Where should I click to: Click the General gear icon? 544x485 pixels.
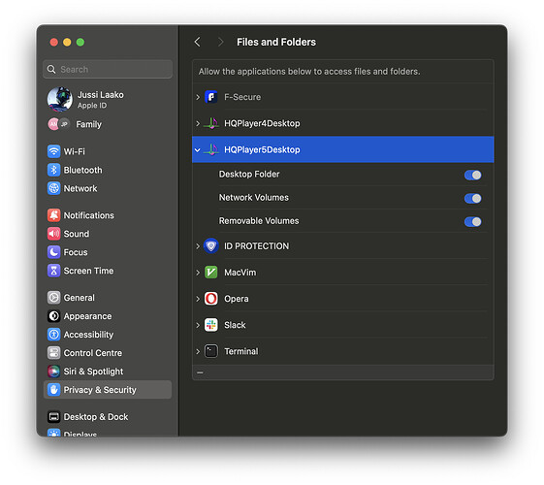(53, 298)
